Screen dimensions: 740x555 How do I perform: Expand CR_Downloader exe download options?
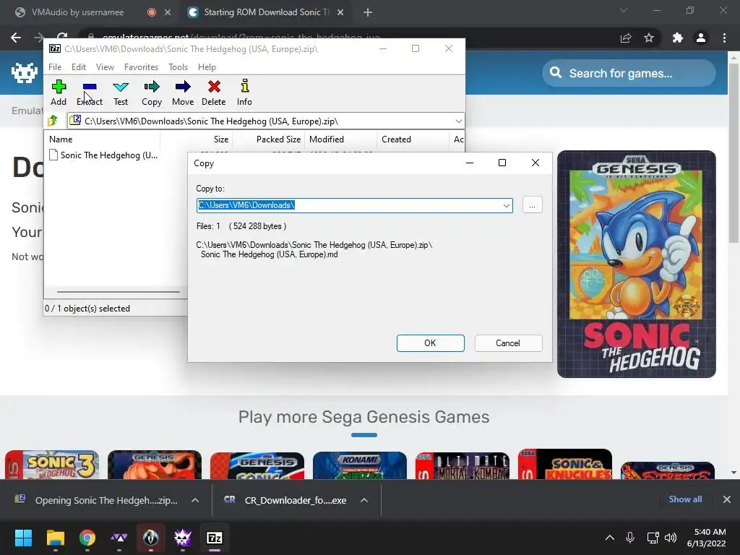point(364,500)
